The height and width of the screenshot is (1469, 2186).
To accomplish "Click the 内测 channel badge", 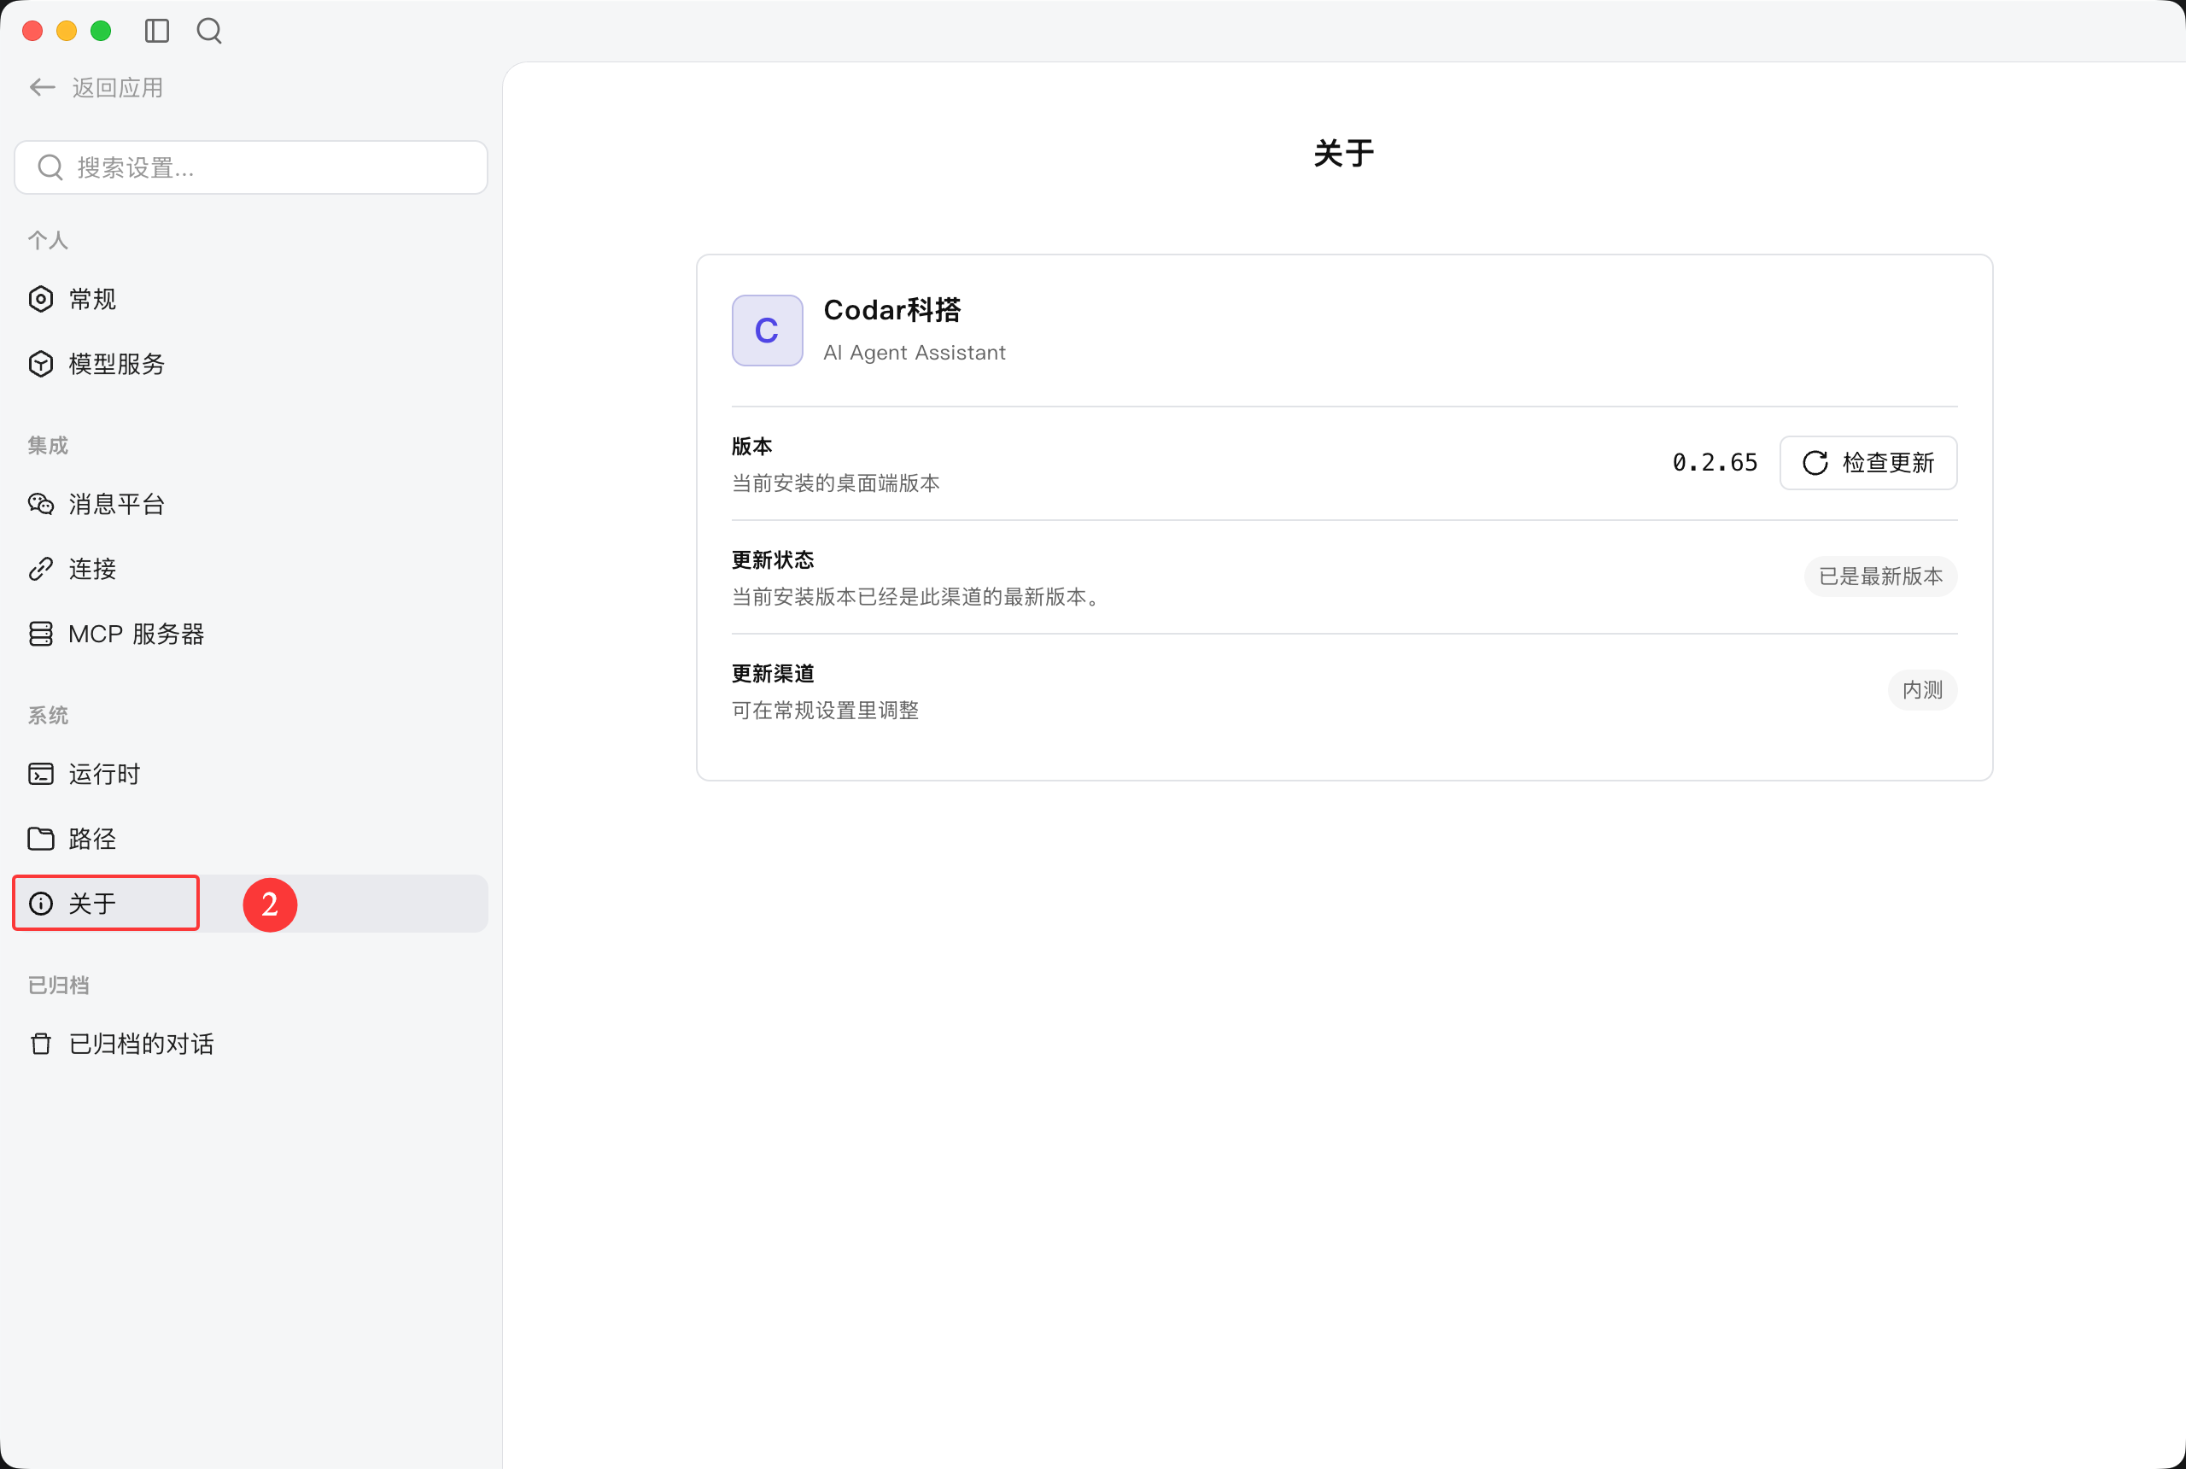I will click(1922, 689).
